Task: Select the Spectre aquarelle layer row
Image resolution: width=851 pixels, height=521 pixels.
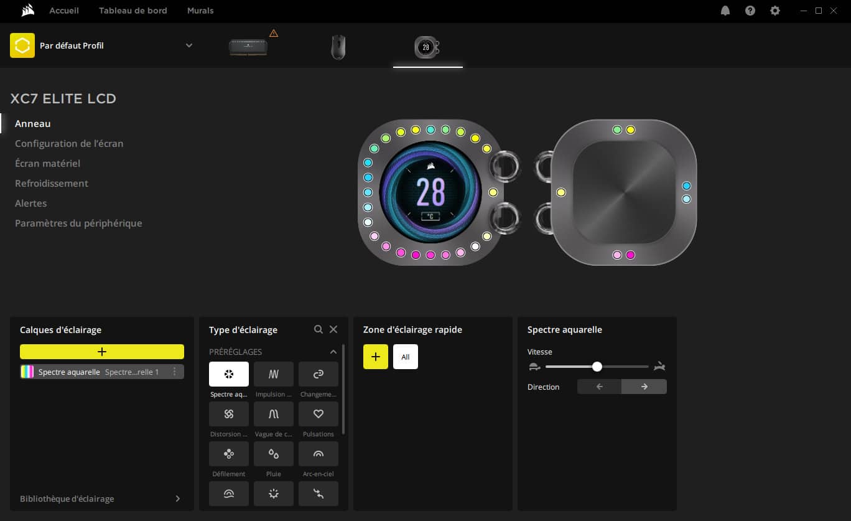Action: click(102, 372)
